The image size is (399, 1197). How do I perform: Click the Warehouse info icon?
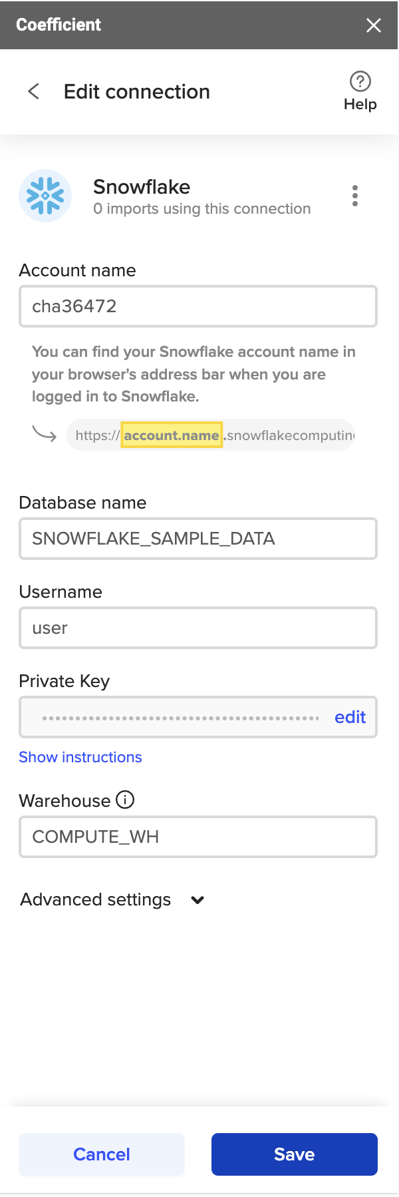(125, 800)
